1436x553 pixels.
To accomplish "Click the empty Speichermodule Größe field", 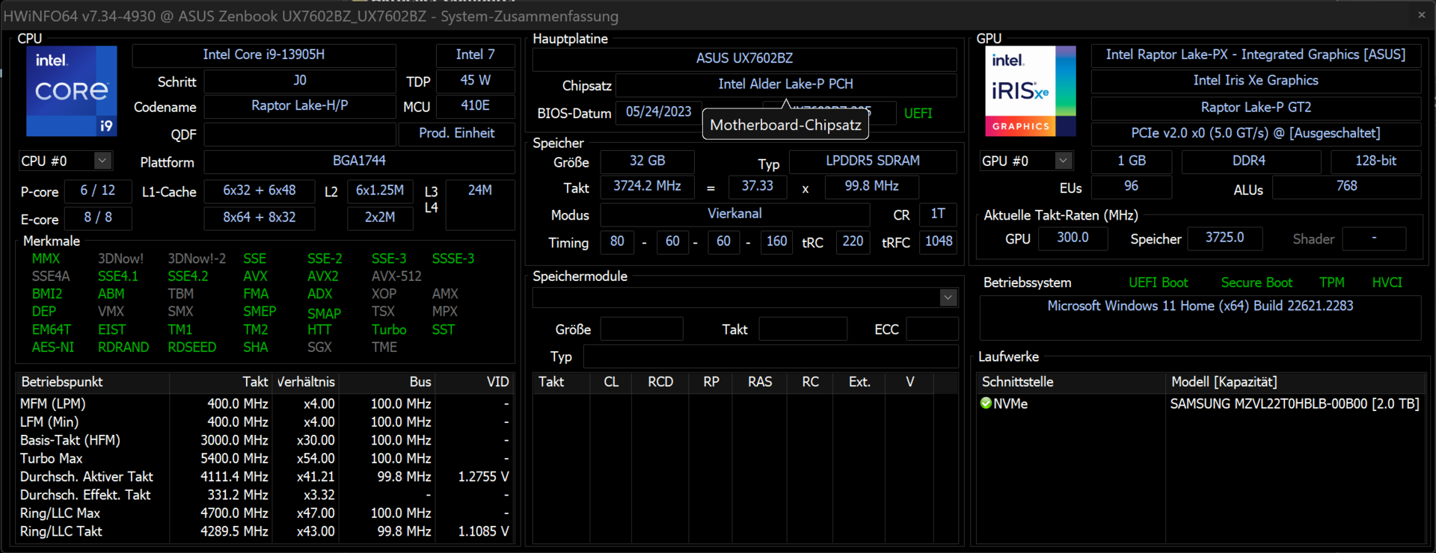I will [x=642, y=330].
